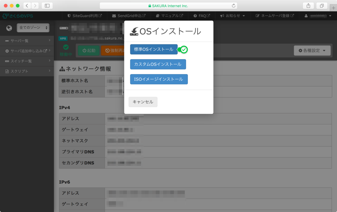Viewport: 337px width, 212px height.
Task: Expand the お知らせ dropdown menu
Action: pos(233,15)
